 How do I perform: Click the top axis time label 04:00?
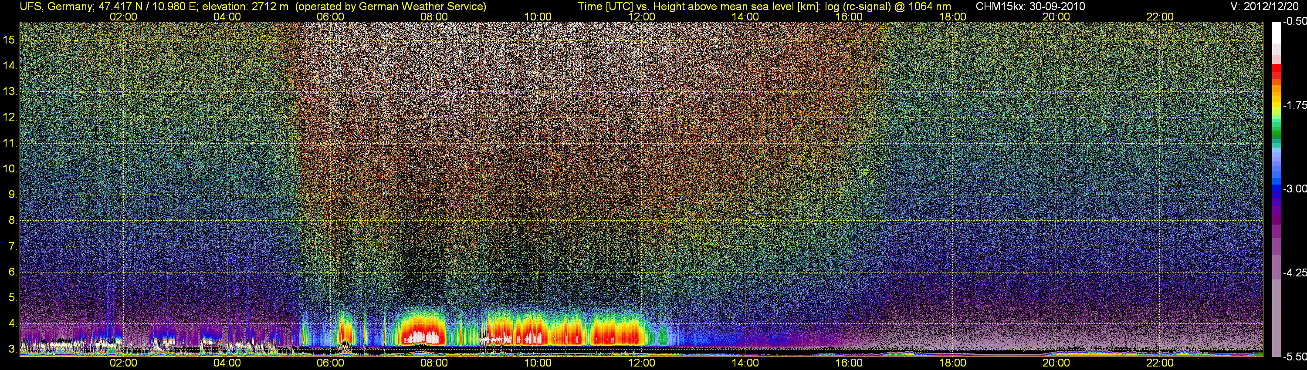pos(227,17)
